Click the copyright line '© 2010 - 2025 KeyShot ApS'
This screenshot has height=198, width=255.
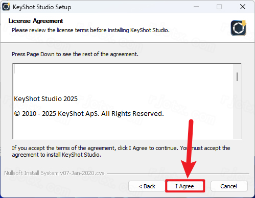tap(89, 114)
